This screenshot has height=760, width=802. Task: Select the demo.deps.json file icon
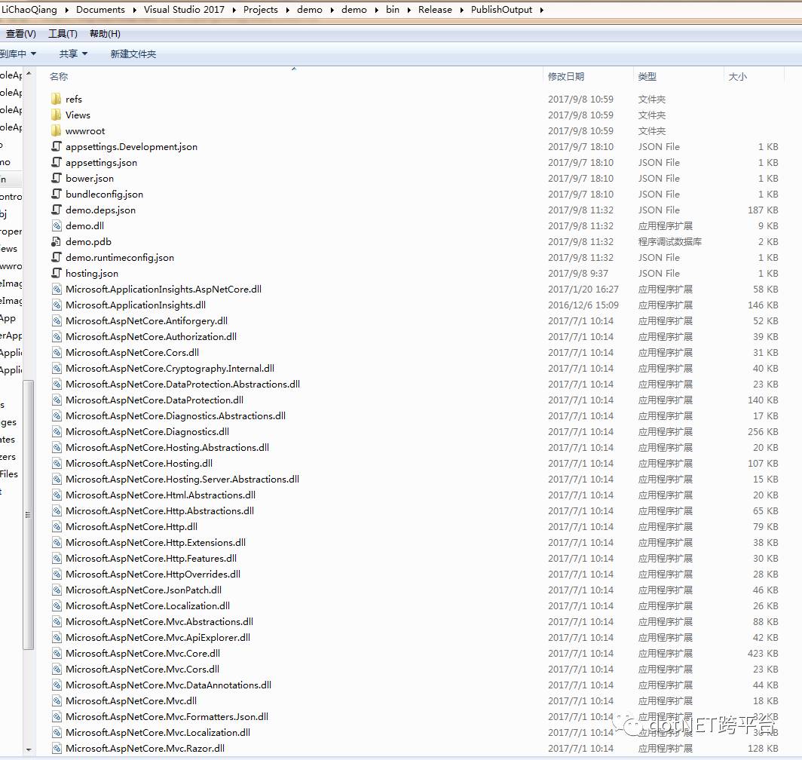(55, 210)
